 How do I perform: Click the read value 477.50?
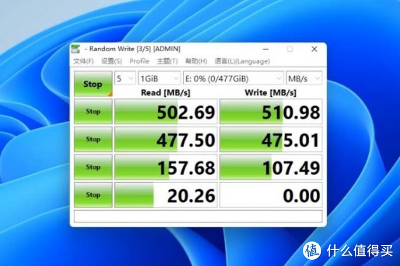click(166, 140)
